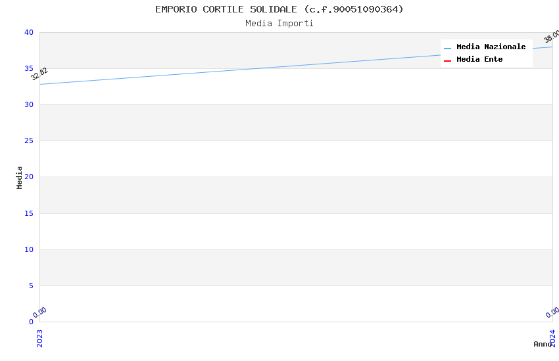Click the 35 y-axis tick label
This screenshot has height=361, width=559.
[29, 68]
